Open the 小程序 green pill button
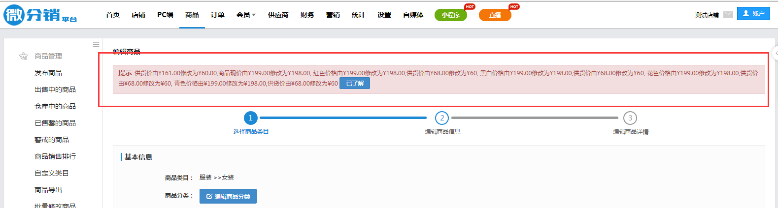Viewport: 778px width, 208px height. pyautogui.click(x=450, y=15)
